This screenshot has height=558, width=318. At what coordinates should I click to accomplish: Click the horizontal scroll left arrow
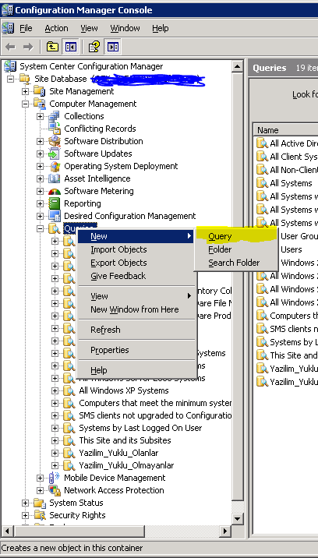[8, 532]
